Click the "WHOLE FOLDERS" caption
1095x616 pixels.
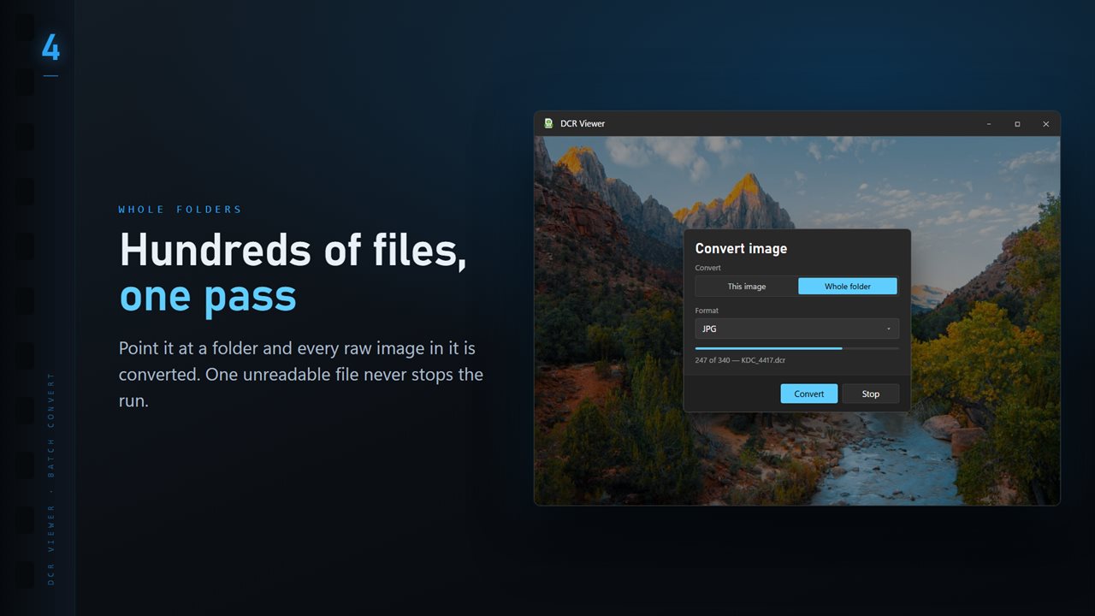point(180,210)
